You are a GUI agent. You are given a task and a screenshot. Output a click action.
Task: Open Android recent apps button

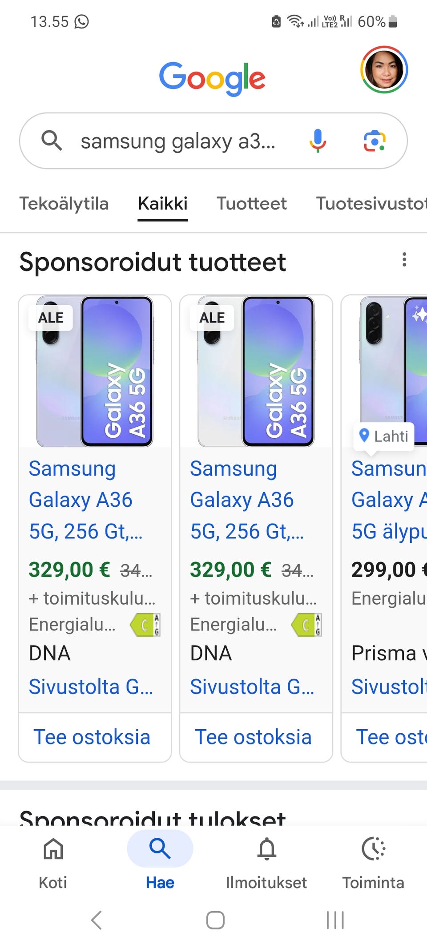click(x=335, y=920)
